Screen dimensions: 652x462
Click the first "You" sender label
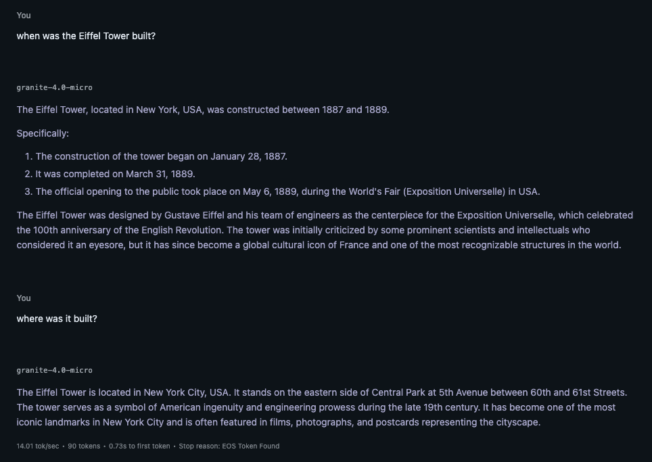pos(24,15)
